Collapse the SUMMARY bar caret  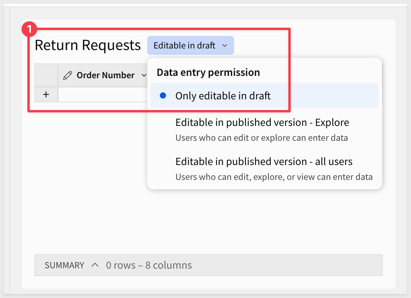click(x=95, y=265)
